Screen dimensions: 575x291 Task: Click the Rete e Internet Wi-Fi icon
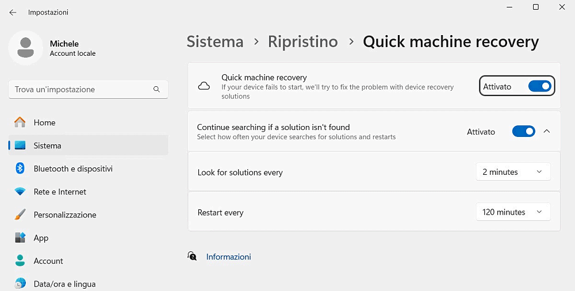coord(20,192)
